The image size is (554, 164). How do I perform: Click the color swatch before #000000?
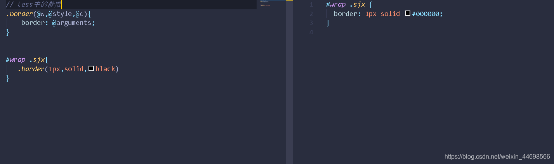(407, 14)
